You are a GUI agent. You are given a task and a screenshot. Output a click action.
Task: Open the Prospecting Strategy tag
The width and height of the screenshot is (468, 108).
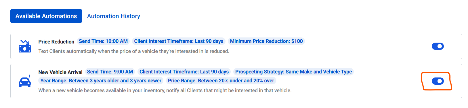coord(293,72)
